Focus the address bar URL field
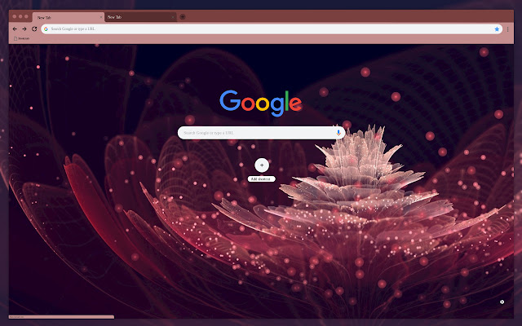The height and width of the screenshot is (326, 522). point(272,29)
